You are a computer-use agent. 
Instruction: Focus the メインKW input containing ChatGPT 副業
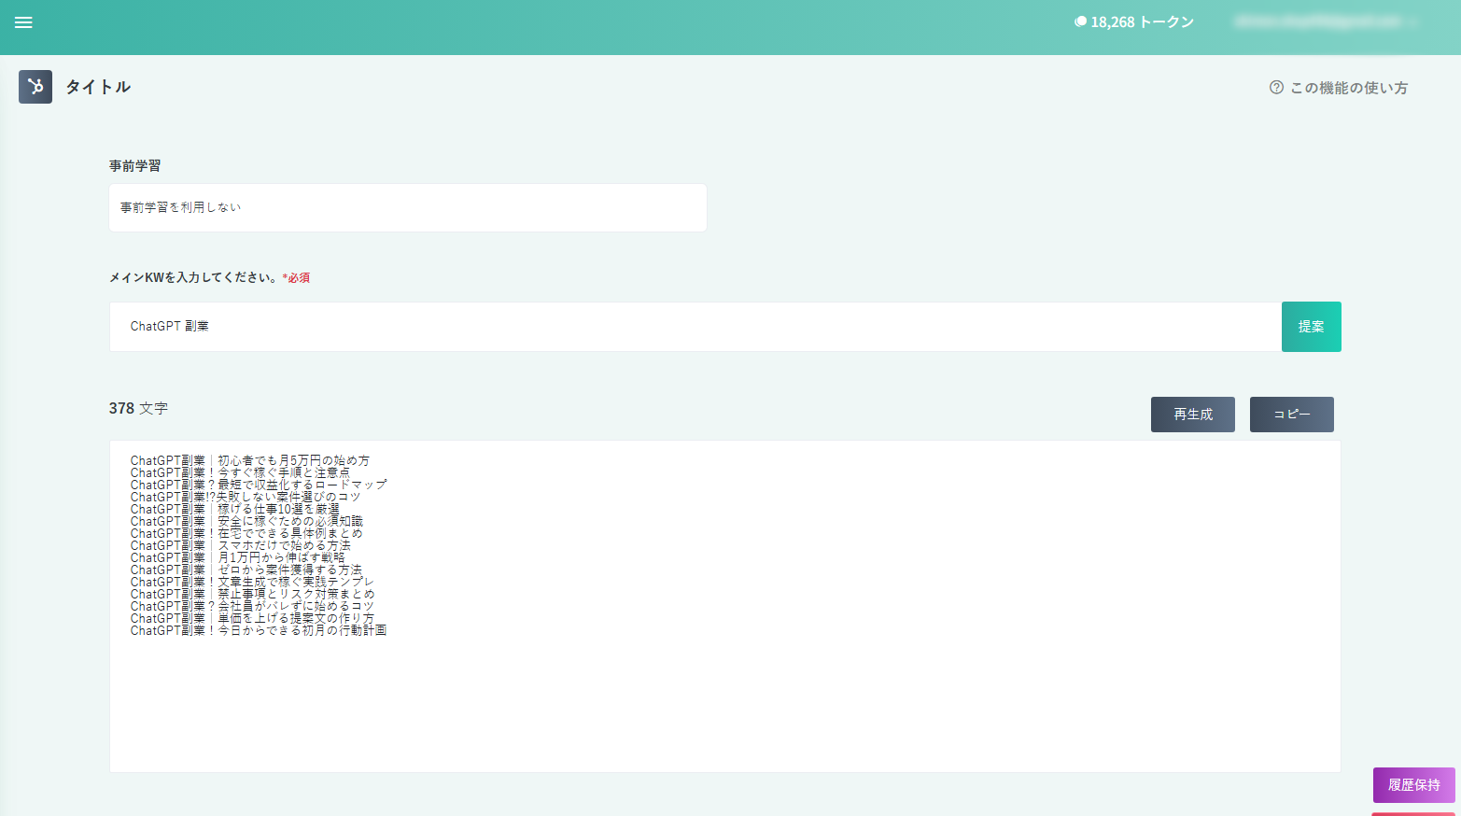(x=695, y=327)
